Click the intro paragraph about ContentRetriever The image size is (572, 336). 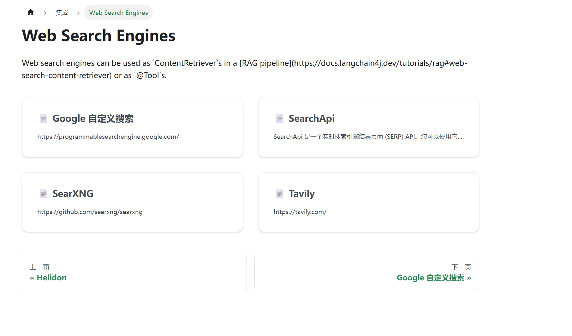coord(245,69)
